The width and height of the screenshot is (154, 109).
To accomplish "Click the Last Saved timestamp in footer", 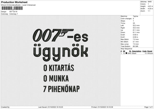I will pos(51,107).
